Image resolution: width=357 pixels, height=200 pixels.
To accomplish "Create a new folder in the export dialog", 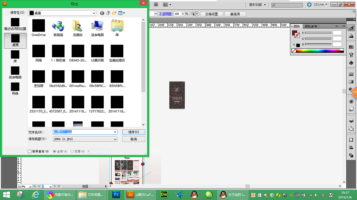I will point(114,13).
